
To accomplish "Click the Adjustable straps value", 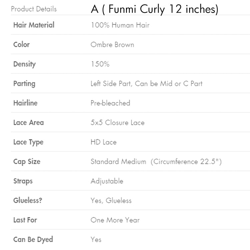I will 107,181.
